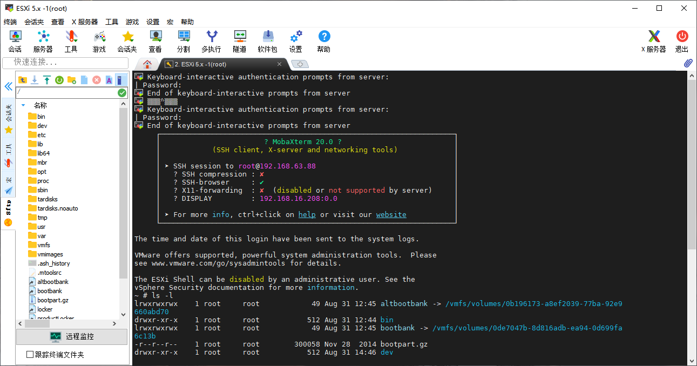Click the X 服务器 icon at toolbar right
The image size is (697, 366).
654,42
